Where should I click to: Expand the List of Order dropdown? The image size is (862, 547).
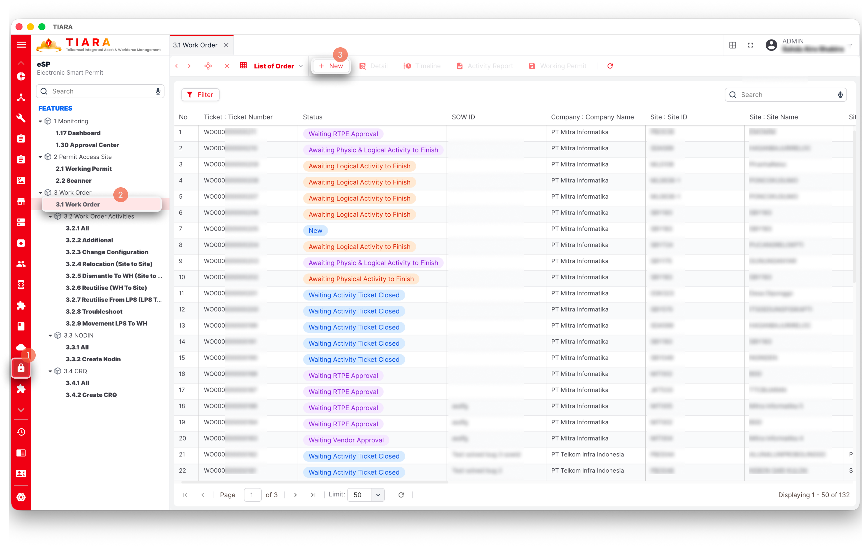click(301, 66)
